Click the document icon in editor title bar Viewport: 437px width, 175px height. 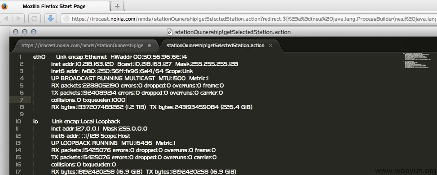coord(169,32)
